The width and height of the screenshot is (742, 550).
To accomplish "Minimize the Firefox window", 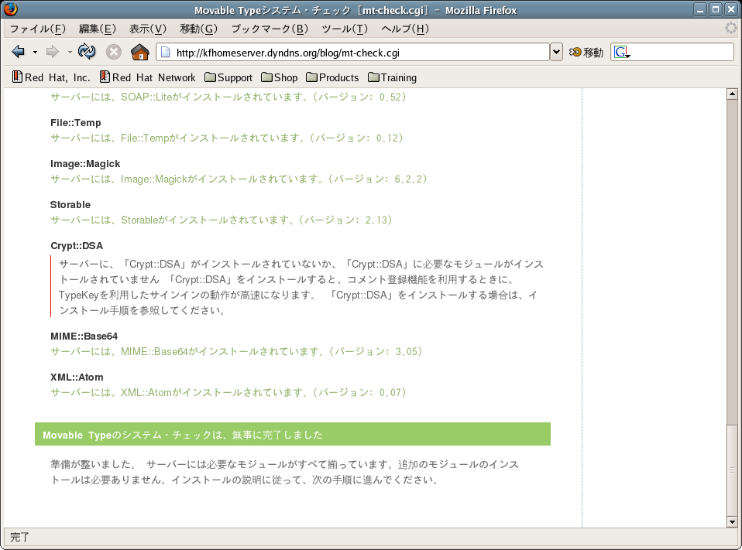I will [700, 9].
